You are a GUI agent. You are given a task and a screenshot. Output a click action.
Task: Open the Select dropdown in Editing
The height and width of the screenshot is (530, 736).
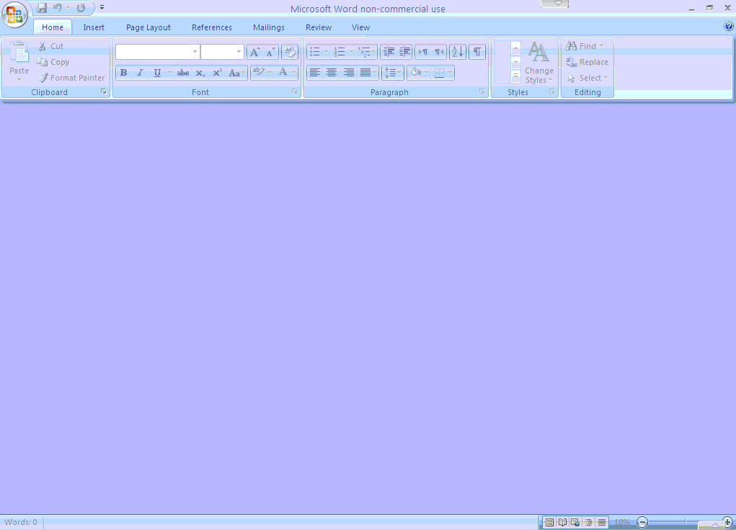588,78
